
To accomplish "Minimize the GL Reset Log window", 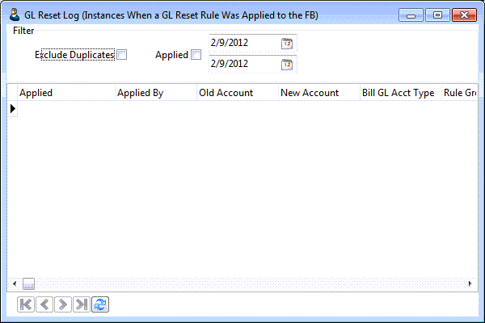I will tap(411, 15).
